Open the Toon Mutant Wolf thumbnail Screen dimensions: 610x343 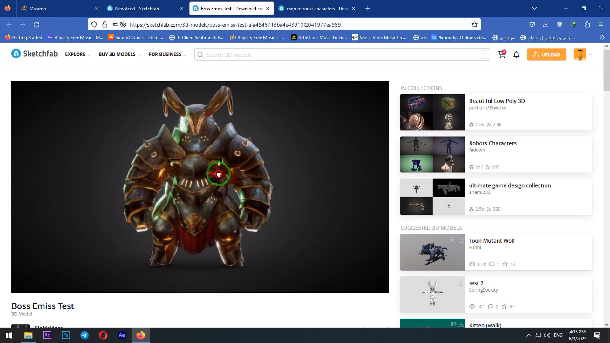point(432,252)
